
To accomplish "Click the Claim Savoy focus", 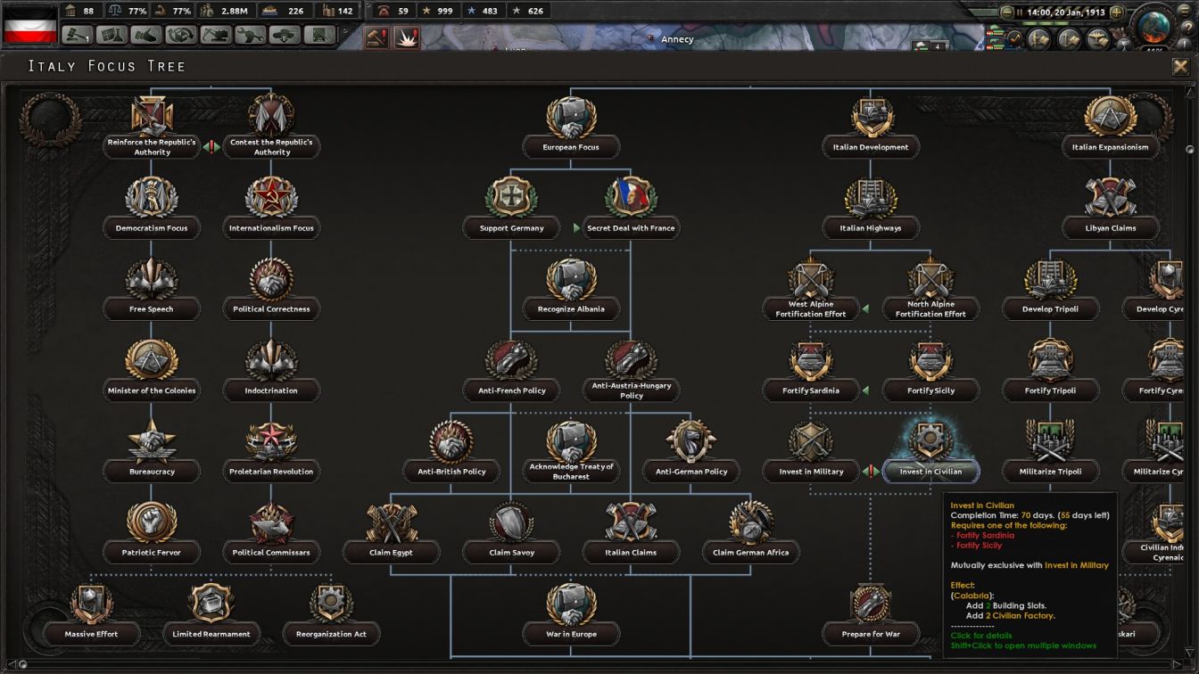I will (511, 532).
